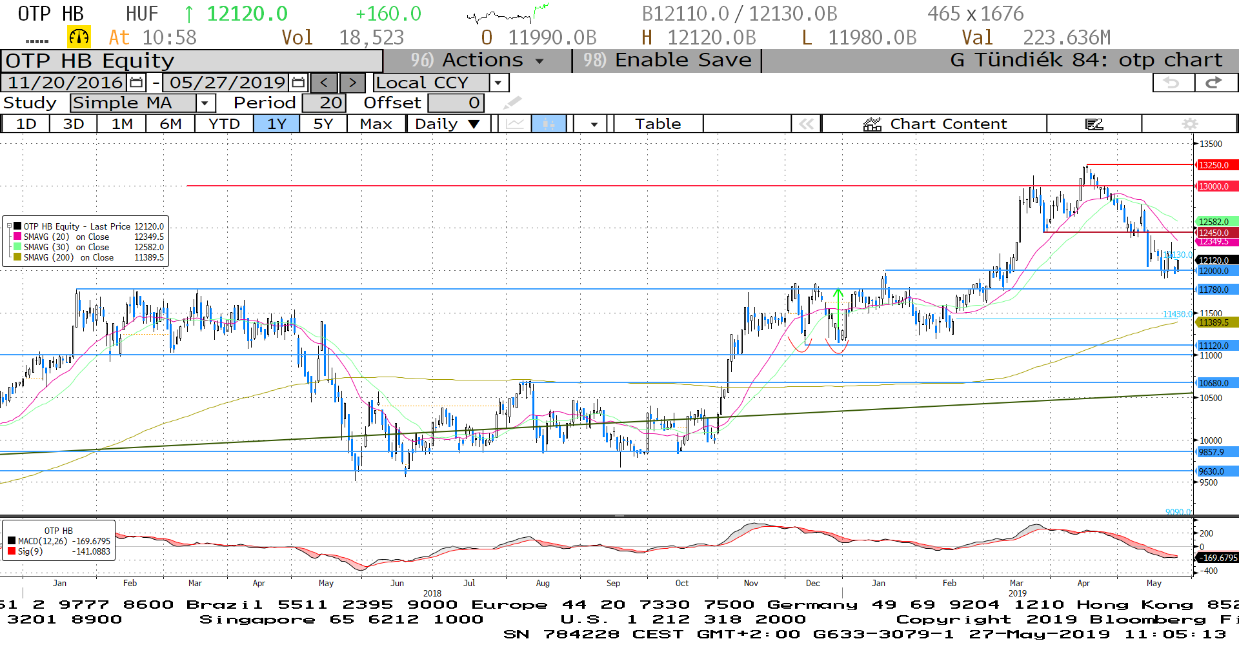This screenshot has height=670, width=1239.
Task: Go to the previous date range
Action: point(324,83)
